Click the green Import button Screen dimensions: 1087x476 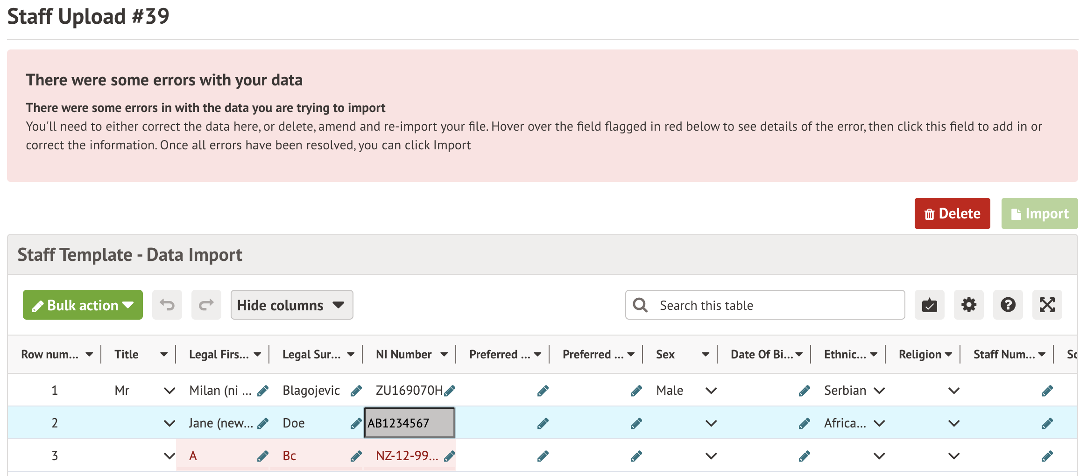tap(1039, 214)
